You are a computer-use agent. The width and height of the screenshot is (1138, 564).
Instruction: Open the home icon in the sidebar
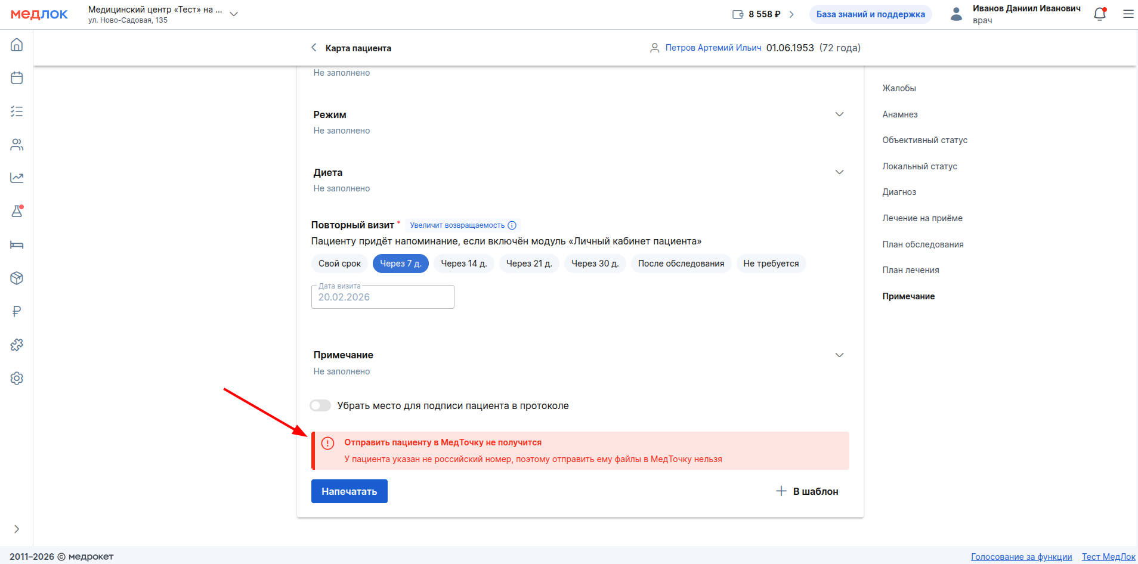(x=17, y=45)
